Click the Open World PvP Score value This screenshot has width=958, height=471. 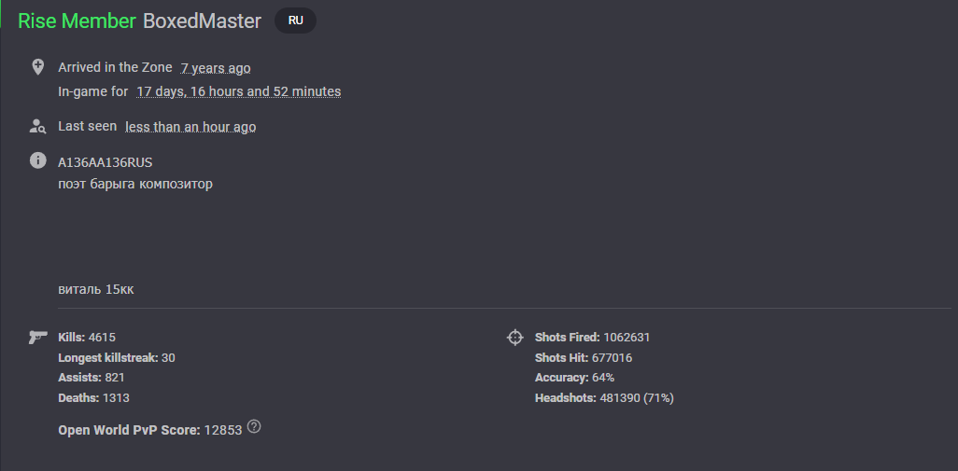[x=223, y=430]
